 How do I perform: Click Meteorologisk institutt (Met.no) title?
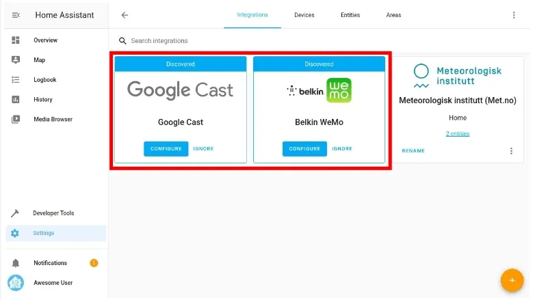click(x=458, y=100)
